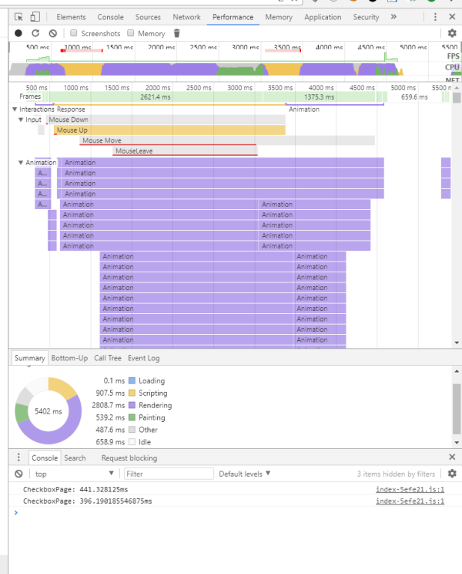
Task: Open the Sources tab
Action: (148, 17)
